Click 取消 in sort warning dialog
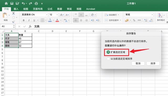Screen dimensions: 168x96 [x=138, y=63]
